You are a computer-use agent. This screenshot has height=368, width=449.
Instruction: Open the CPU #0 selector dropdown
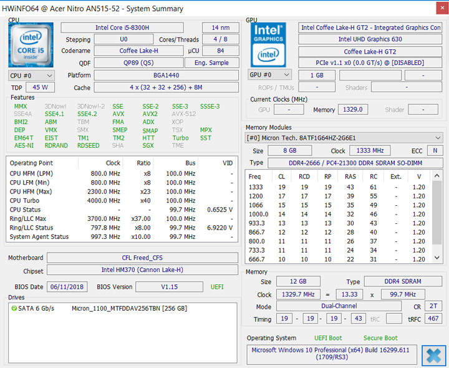click(30, 75)
